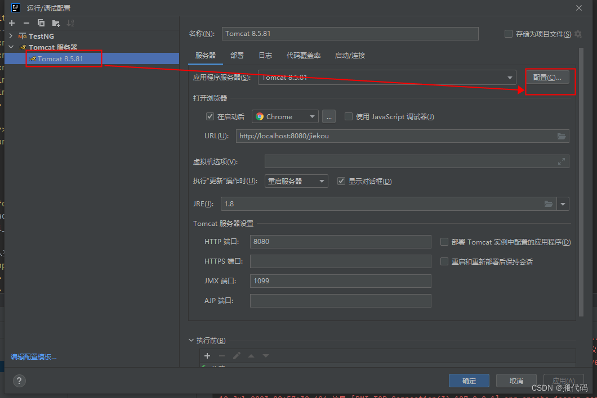This screenshot has width=597, height=398.
Task: Enable 使用 JavaScript 调试器 checkbox
Action: (349, 116)
